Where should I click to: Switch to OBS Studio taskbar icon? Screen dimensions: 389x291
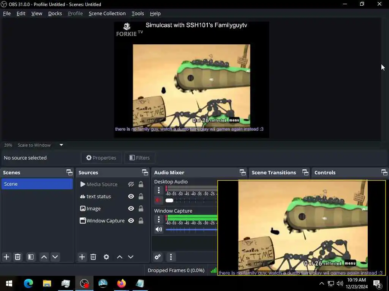click(x=84, y=283)
